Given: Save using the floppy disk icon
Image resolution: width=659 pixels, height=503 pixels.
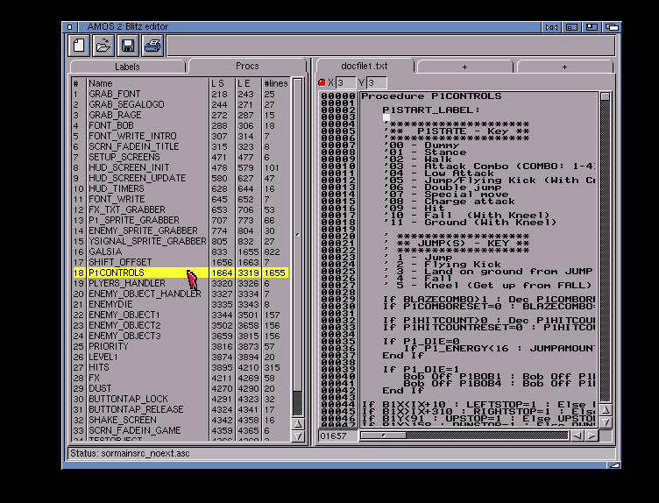Looking at the screenshot, I should (x=128, y=46).
